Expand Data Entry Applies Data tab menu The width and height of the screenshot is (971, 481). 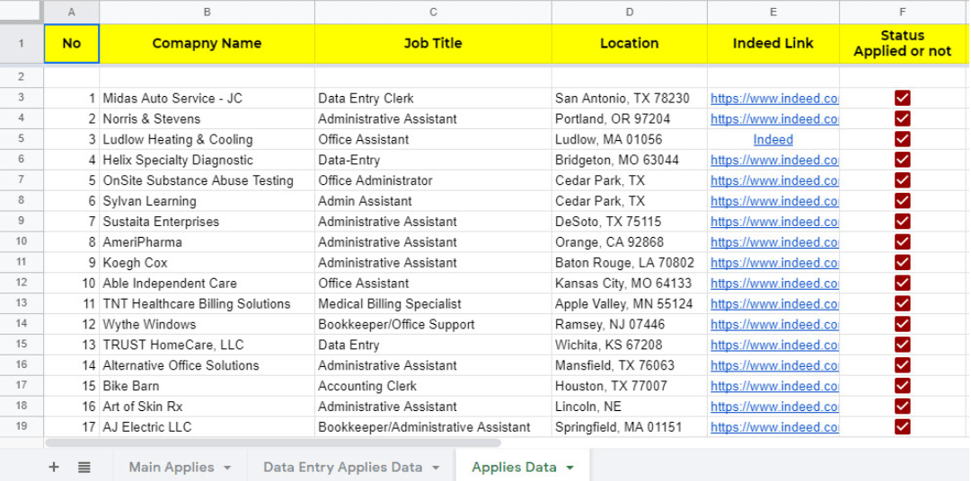(436, 468)
